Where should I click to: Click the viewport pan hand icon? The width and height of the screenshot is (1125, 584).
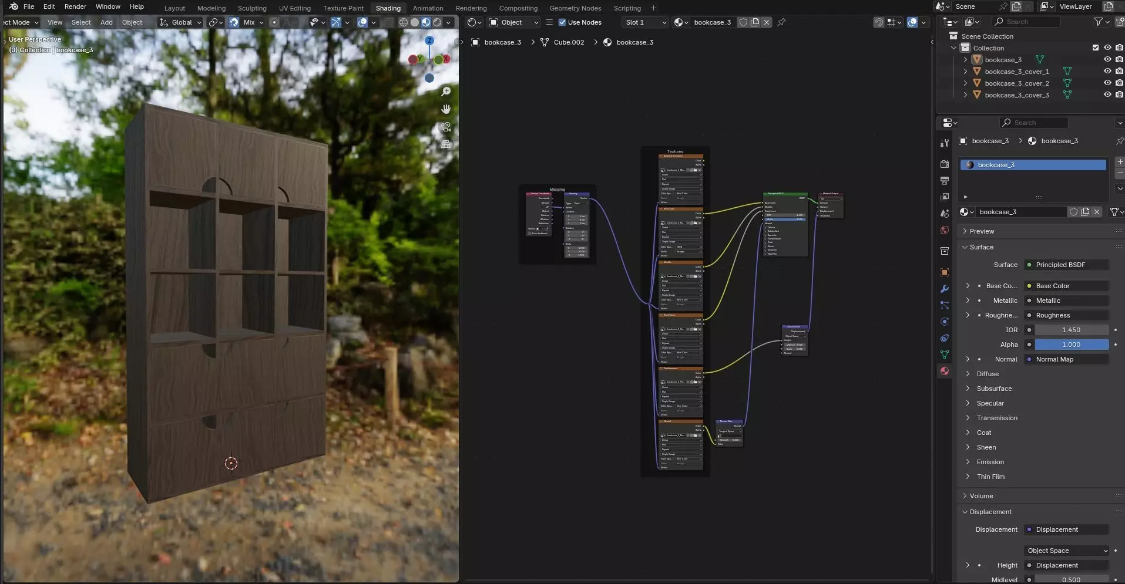pyautogui.click(x=446, y=109)
